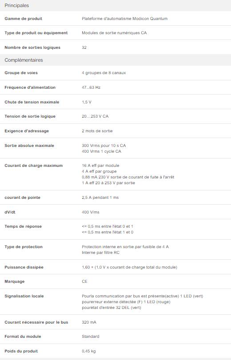The width and height of the screenshot is (231, 360).
Task: Click the dV/dt row label
Action: (x=10, y=212)
